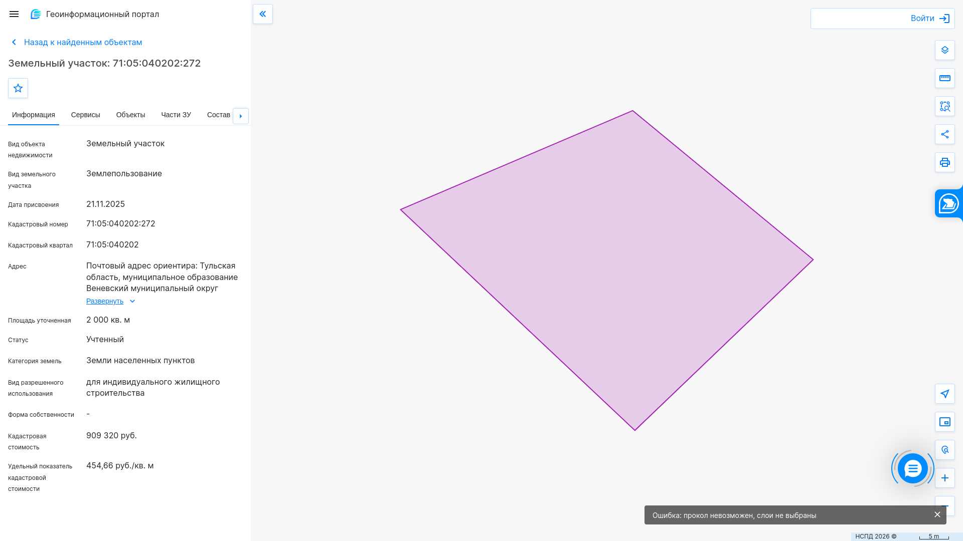This screenshot has height=541, width=963.
Task: Add parcel to favorites with star icon
Action: click(x=18, y=88)
